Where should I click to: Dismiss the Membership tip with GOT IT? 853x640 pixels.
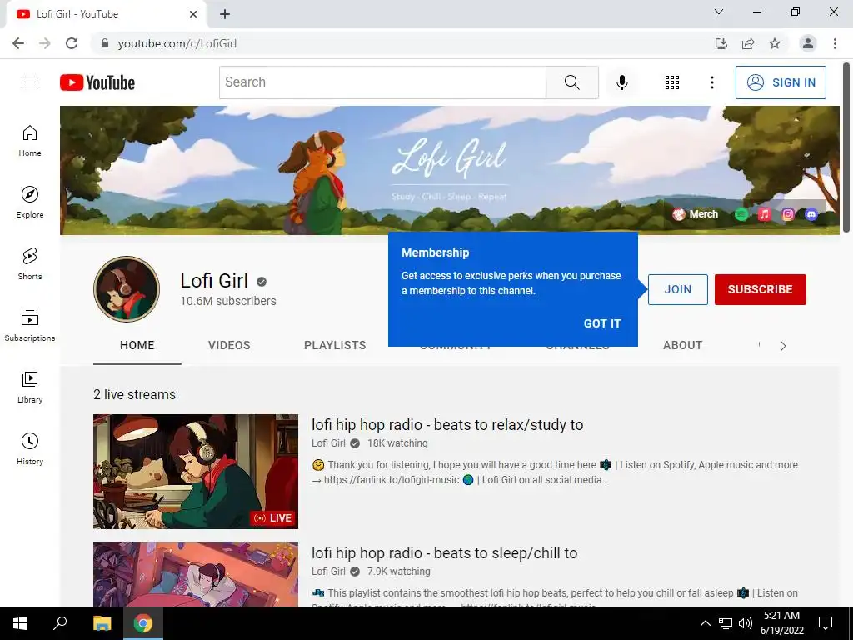602,323
